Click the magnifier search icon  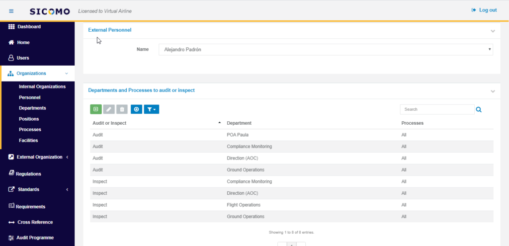(479, 109)
